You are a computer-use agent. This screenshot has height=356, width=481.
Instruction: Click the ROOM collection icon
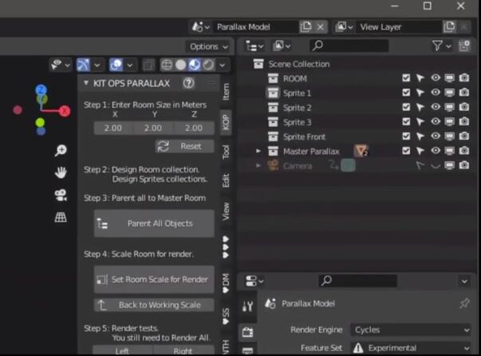pyautogui.click(x=273, y=78)
